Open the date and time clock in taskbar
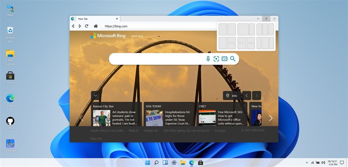 click(332, 163)
